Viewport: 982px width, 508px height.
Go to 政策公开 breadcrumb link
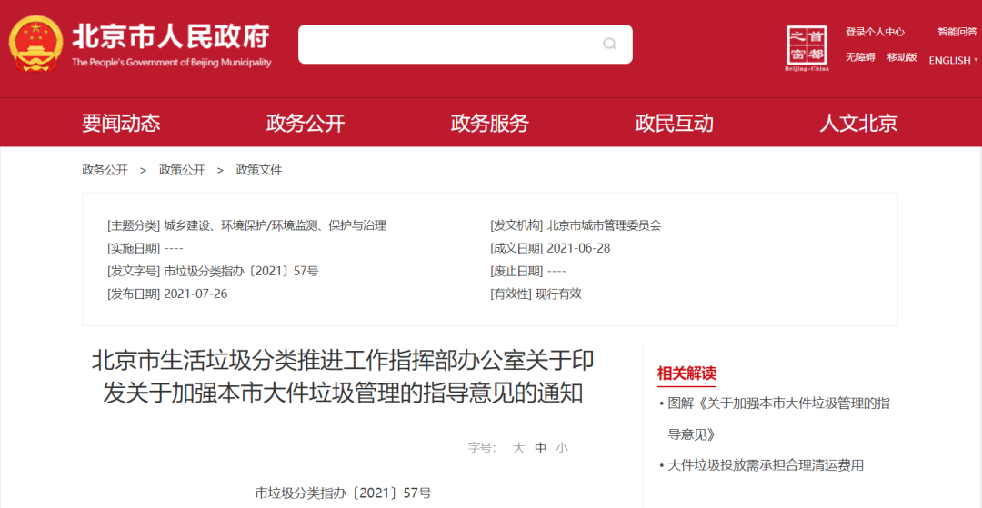click(x=182, y=170)
